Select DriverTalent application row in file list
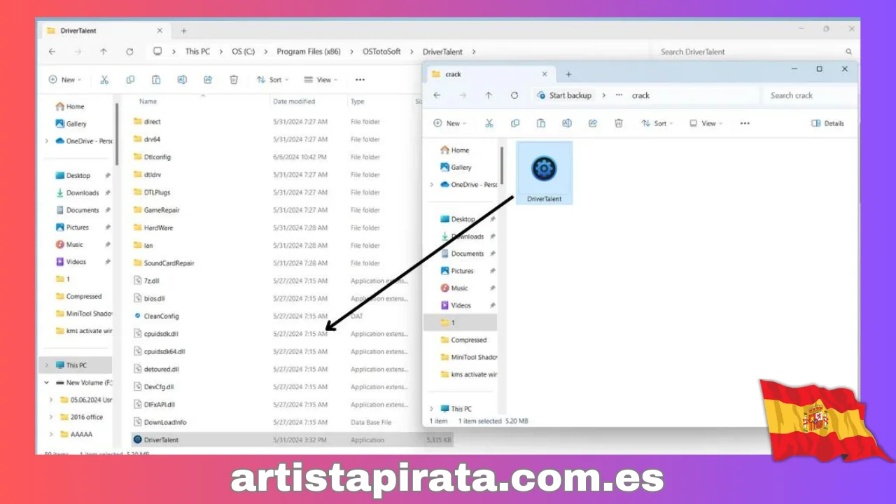 coord(292,440)
